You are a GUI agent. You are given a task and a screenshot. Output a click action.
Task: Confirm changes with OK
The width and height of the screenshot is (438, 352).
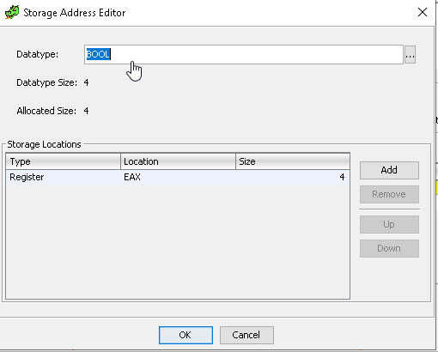click(x=186, y=335)
